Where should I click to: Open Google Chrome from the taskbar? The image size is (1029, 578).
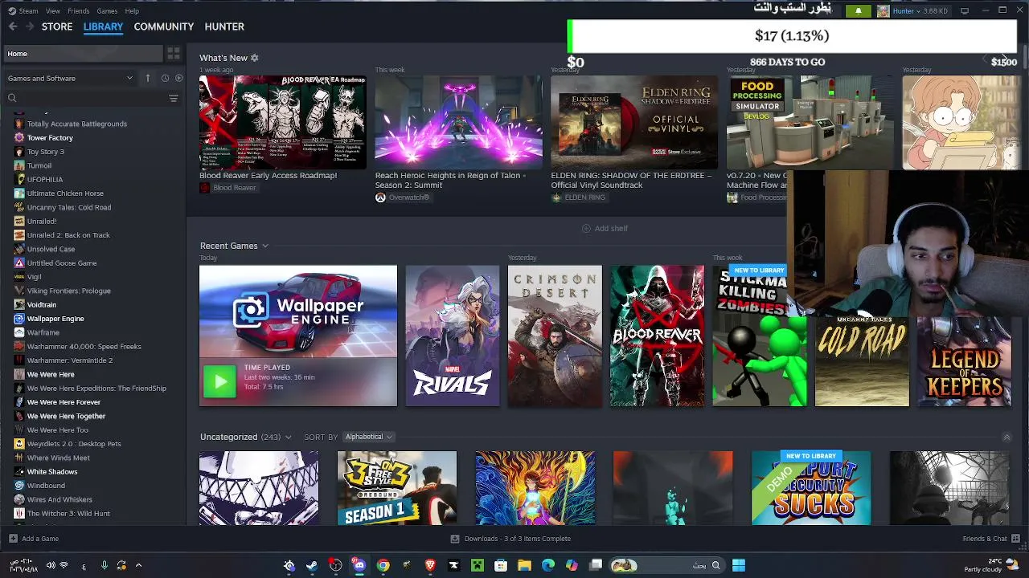(383, 565)
